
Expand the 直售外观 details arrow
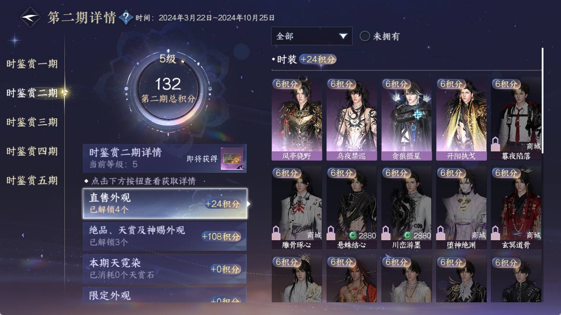coord(249,204)
